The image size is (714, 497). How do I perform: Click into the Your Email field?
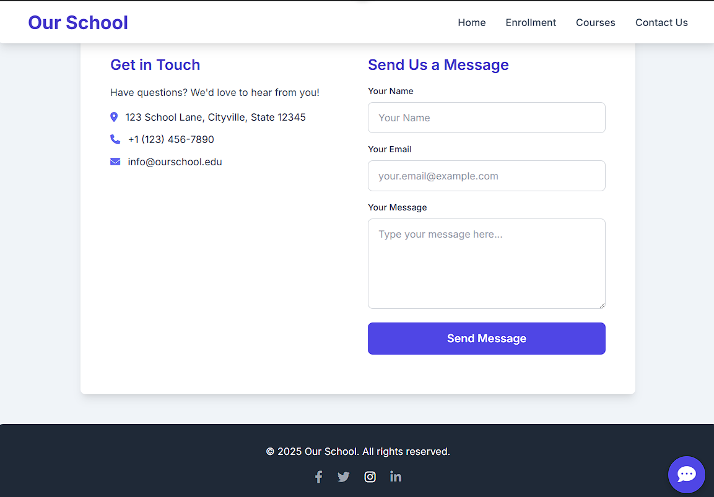coord(486,176)
